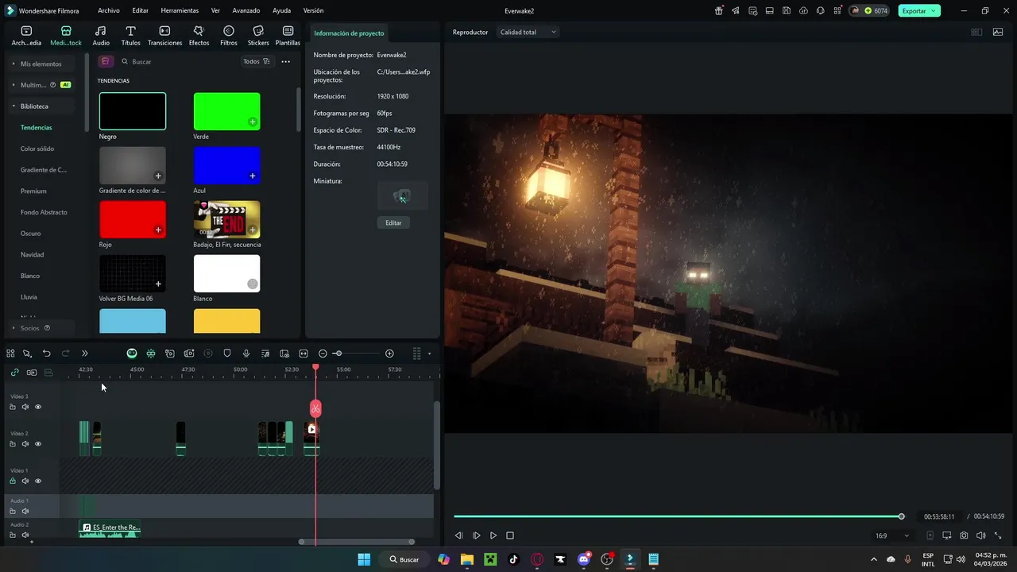Click the marker shield icon in timeline toolbar
Screen dimensions: 1017x572
click(x=227, y=354)
